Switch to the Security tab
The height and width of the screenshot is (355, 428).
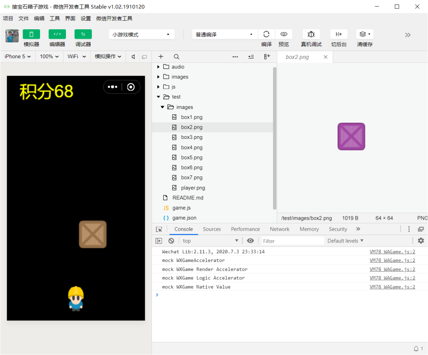(338, 229)
